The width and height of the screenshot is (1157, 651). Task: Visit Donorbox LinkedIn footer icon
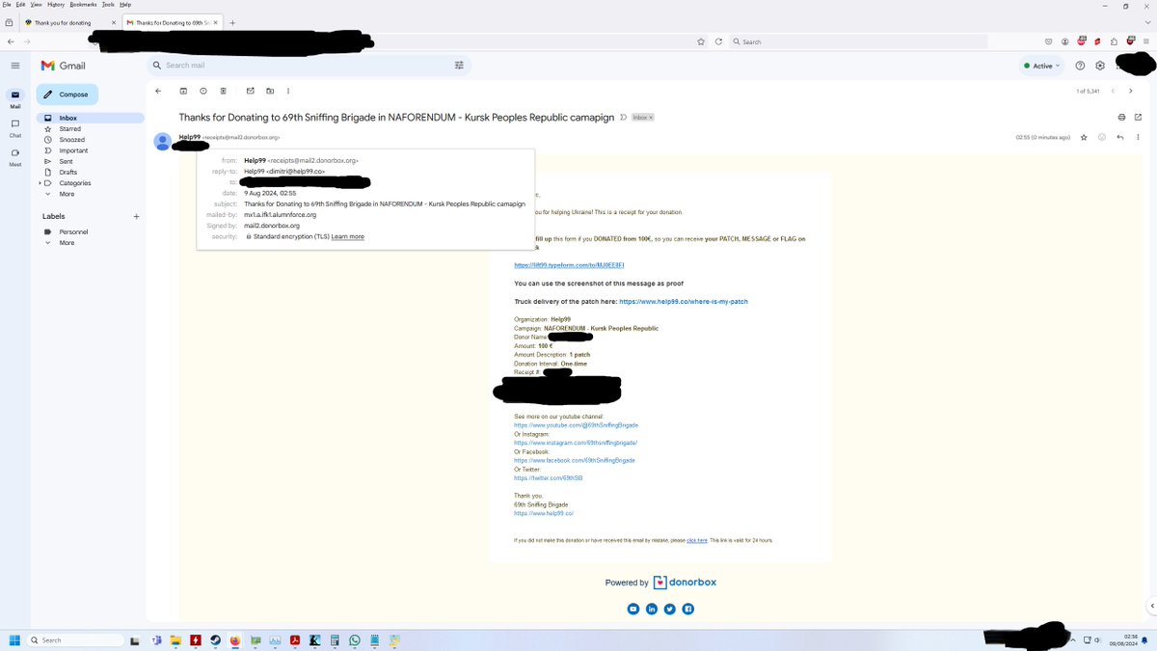[x=652, y=609]
